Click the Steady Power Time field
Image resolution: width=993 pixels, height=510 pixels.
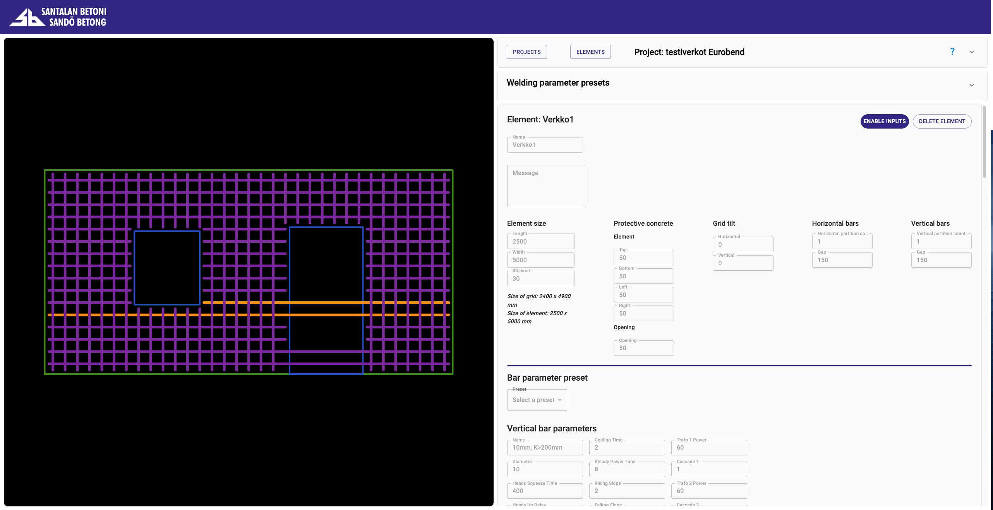click(x=627, y=469)
